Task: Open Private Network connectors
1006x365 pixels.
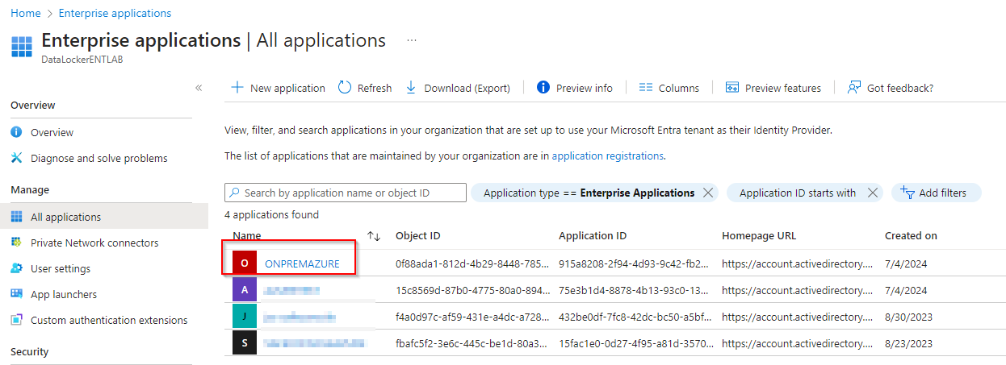Action: click(94, 243)
